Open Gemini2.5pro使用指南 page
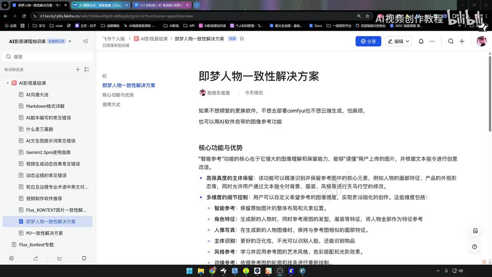The image size is (492, 277). pyautogui.click(x=48, y=152)
